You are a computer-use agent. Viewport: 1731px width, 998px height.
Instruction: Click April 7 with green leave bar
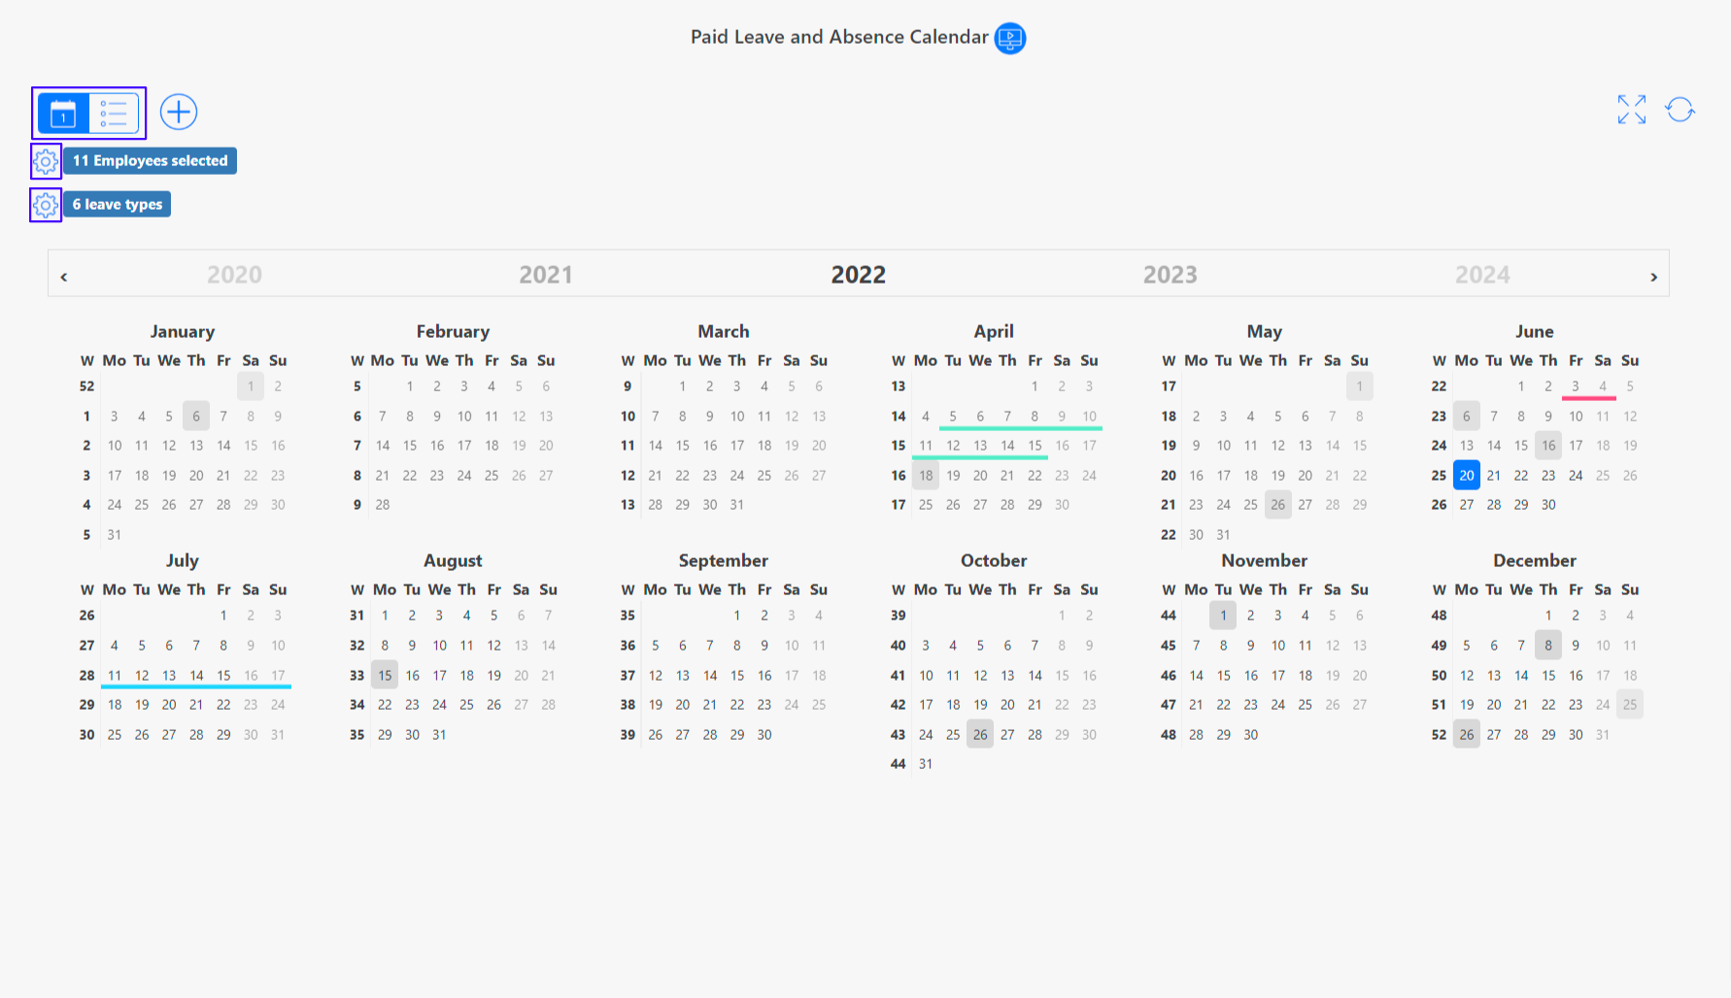click(1007, 416)
